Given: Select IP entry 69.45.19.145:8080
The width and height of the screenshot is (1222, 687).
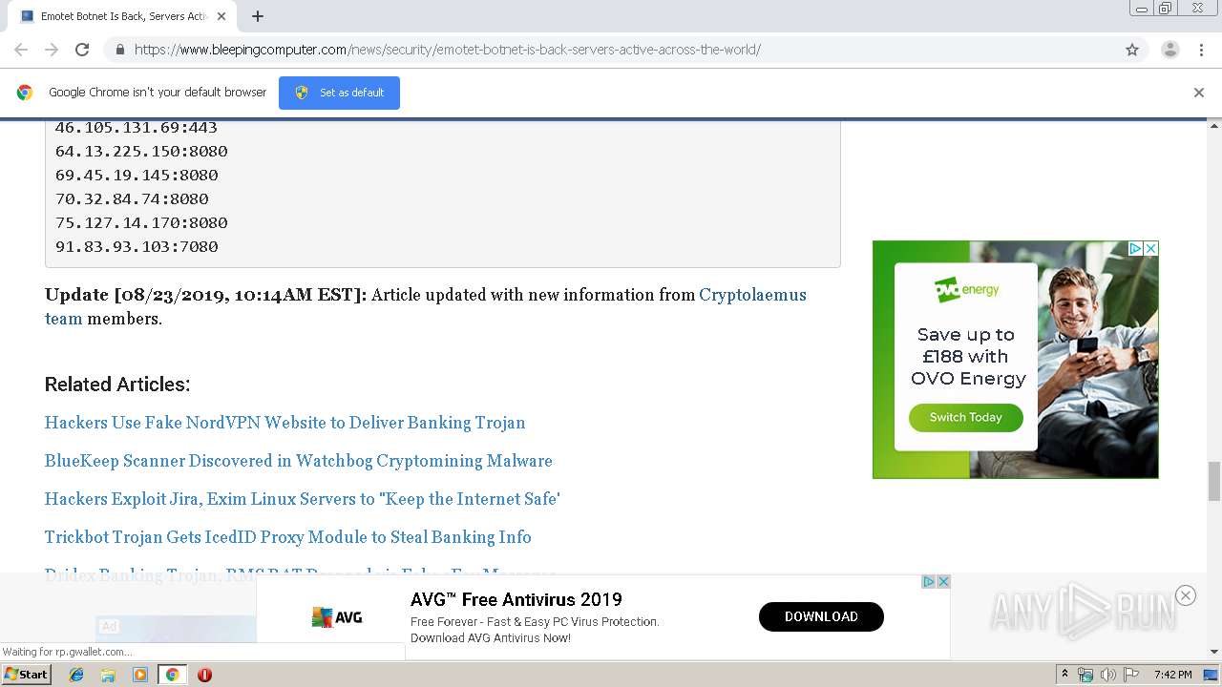Looking at the screenshot, I should pyautogui.click(x=137, y=175).
